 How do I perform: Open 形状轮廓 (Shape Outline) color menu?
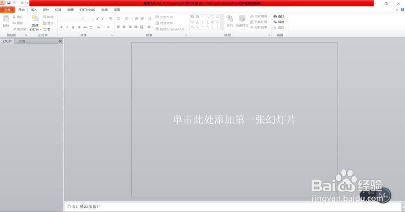pyautogui.click(x=260, y=22)
